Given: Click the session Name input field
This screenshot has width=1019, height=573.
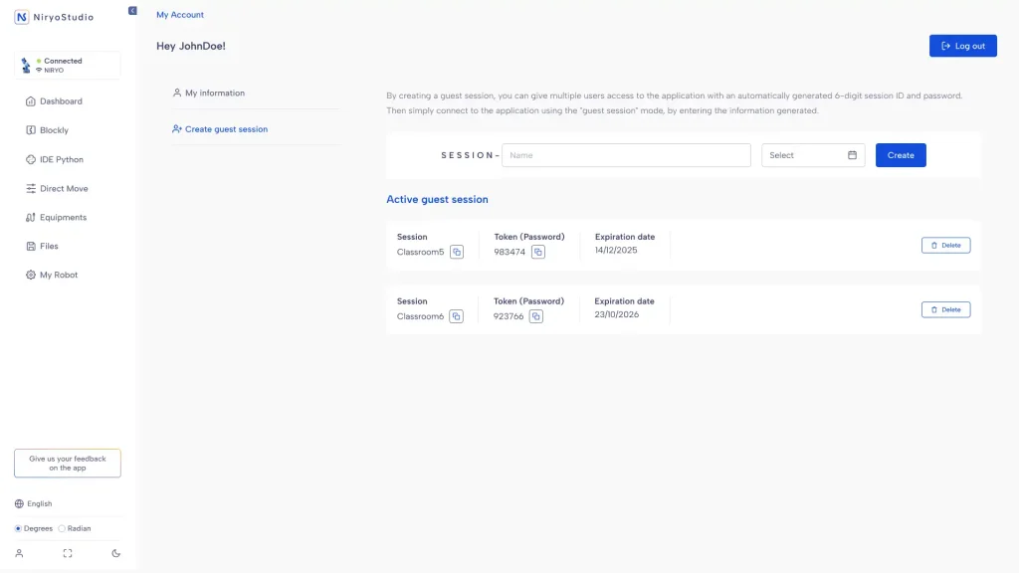Looking at the screenshot, I should tap(627, 155).
